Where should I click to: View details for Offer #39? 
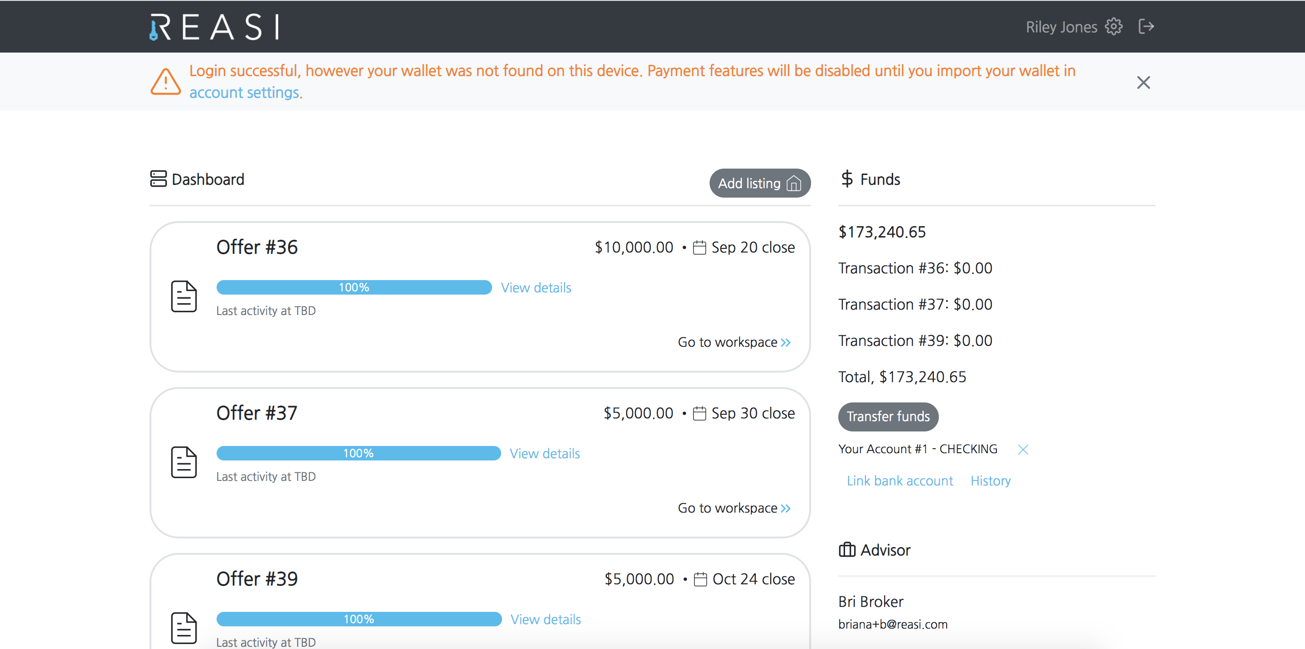click(x=546, y=619)
